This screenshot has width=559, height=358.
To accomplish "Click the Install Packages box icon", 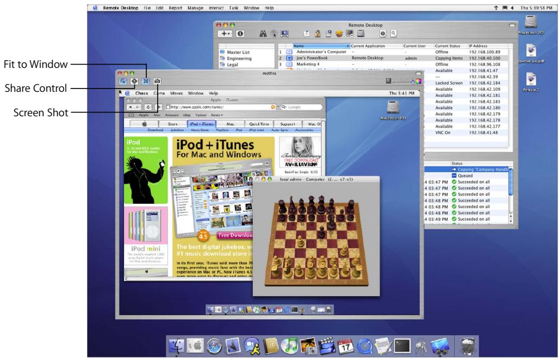I will coord(339,34).
